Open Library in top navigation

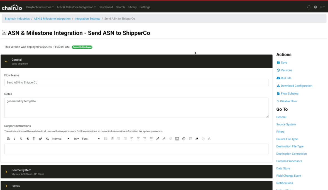tap(132, 7)
